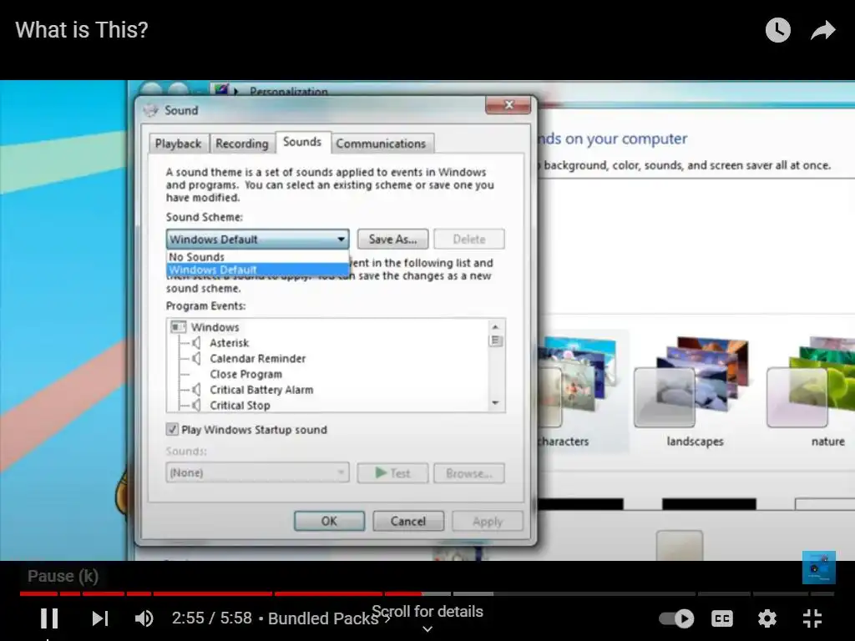Skip to the next video
This screenshot has width=855, height=641.
tap(100, 618)
